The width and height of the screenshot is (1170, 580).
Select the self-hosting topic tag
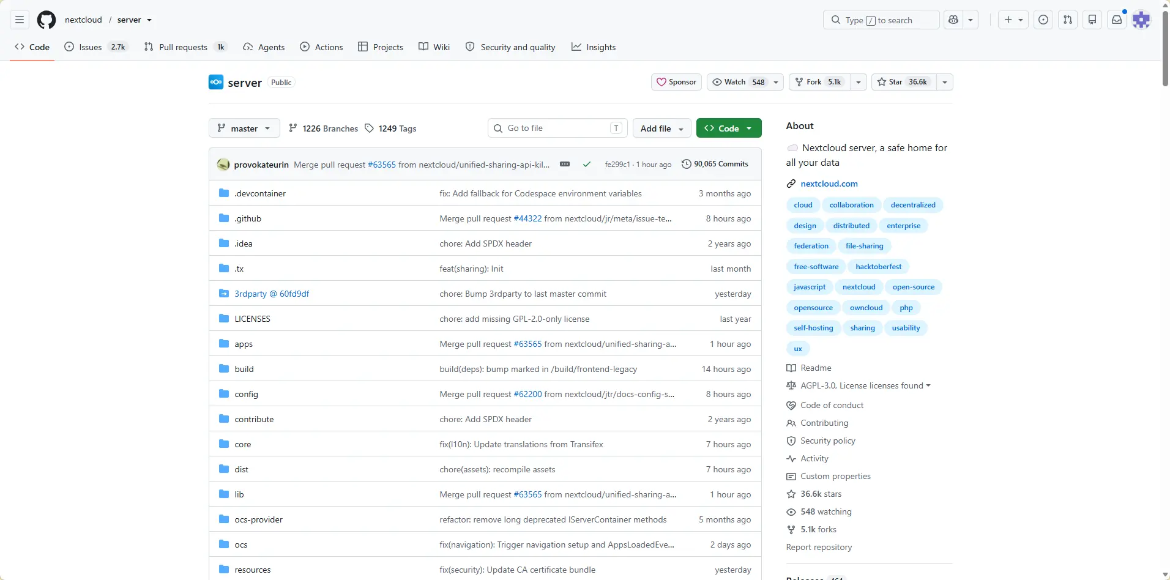pos(813,328)
